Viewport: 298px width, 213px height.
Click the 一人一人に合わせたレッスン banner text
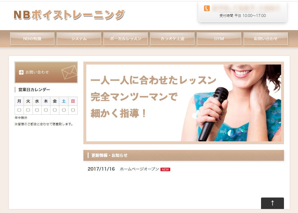153,80
